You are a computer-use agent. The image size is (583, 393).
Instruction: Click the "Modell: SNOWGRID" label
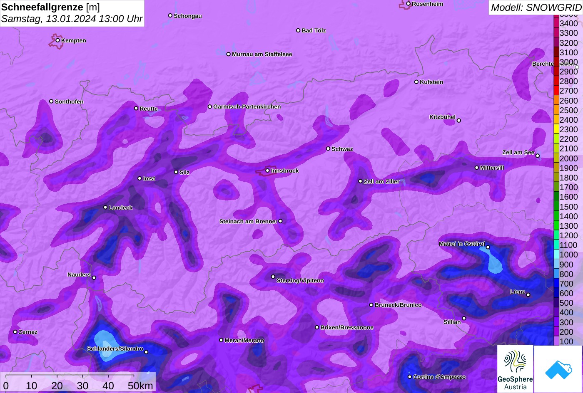point(536,7)
